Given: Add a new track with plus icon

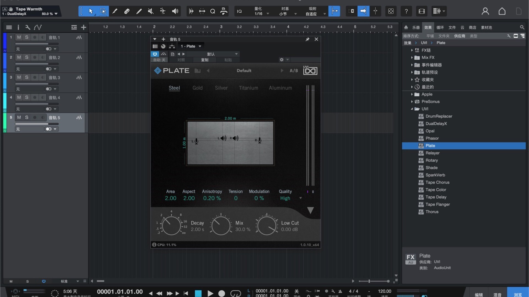Looking at the screenshot, I should (x=83, y=27).
